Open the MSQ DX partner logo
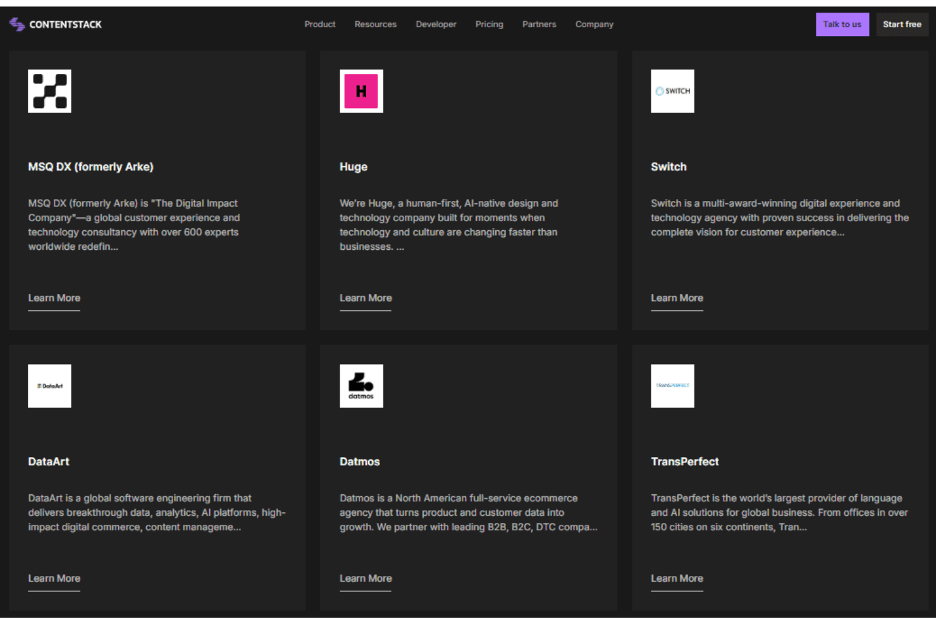 49,91
